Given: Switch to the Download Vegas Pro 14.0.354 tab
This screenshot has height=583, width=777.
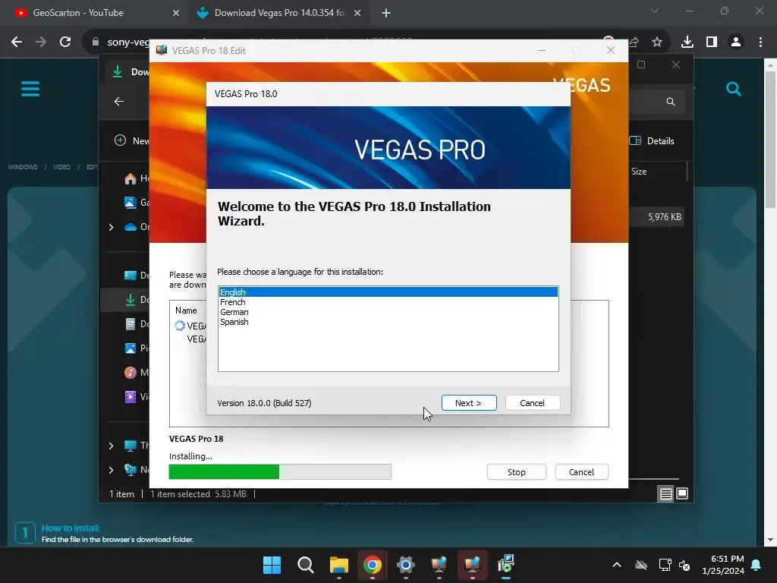Looking at the screenshot, I should [x=280, y=13].
